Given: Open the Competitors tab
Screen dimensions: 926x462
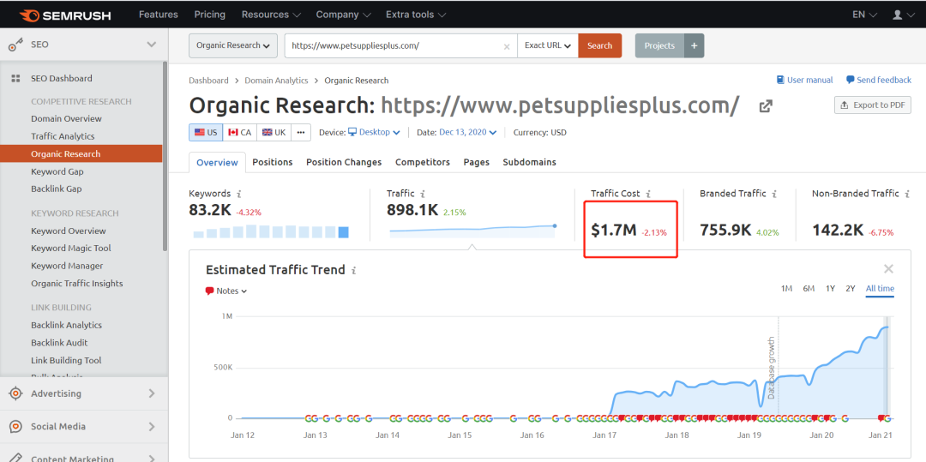Looking at the screenshot, I should coord(422,162).
